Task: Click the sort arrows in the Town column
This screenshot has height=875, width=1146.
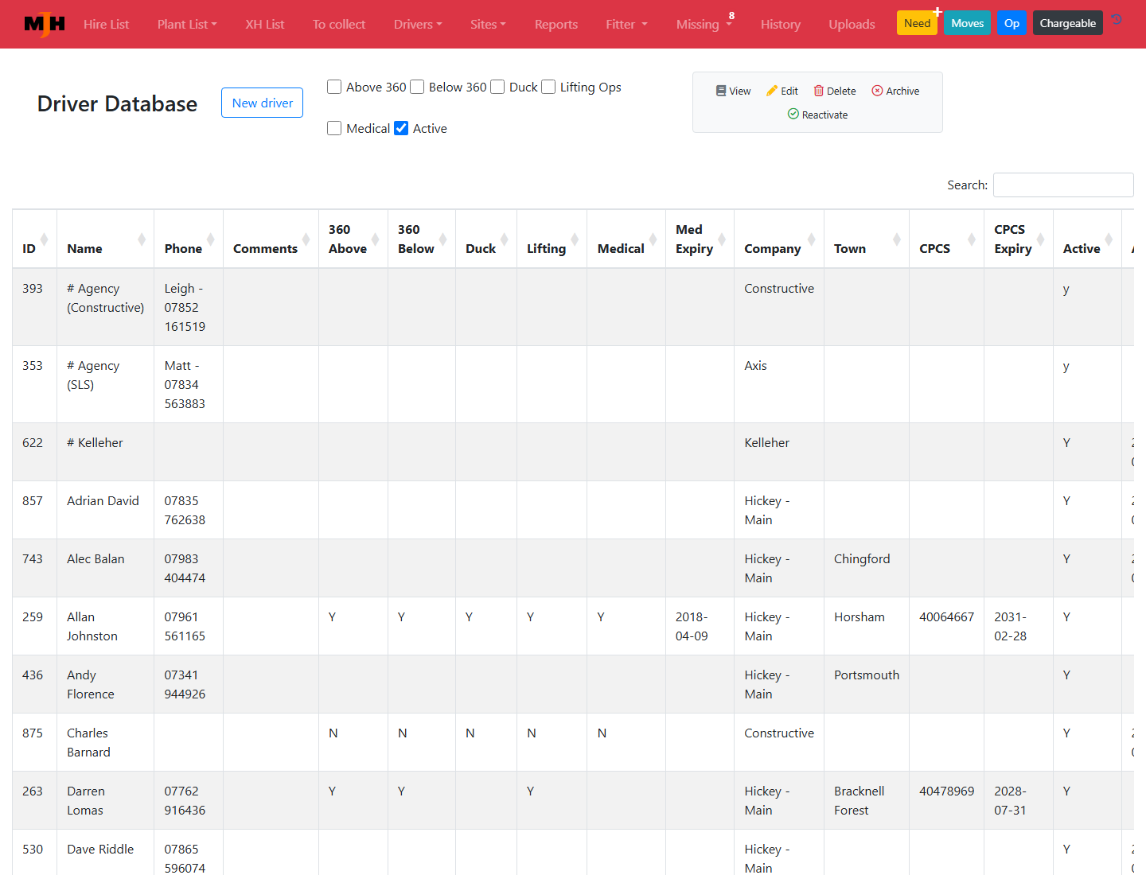Action: coord(897,239)
